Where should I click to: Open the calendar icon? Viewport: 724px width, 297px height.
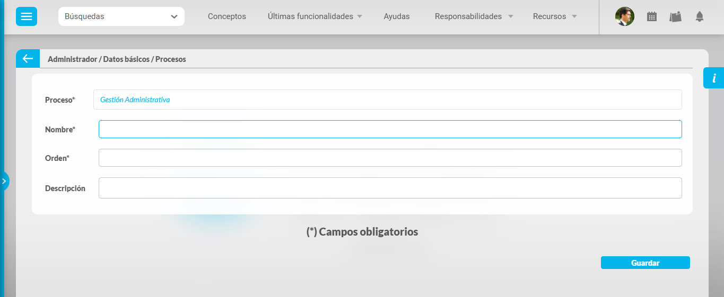651,16
